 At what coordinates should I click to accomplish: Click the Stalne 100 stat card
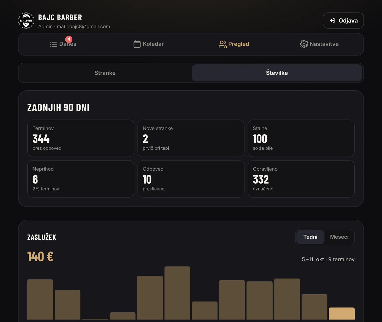pos(301,138)
